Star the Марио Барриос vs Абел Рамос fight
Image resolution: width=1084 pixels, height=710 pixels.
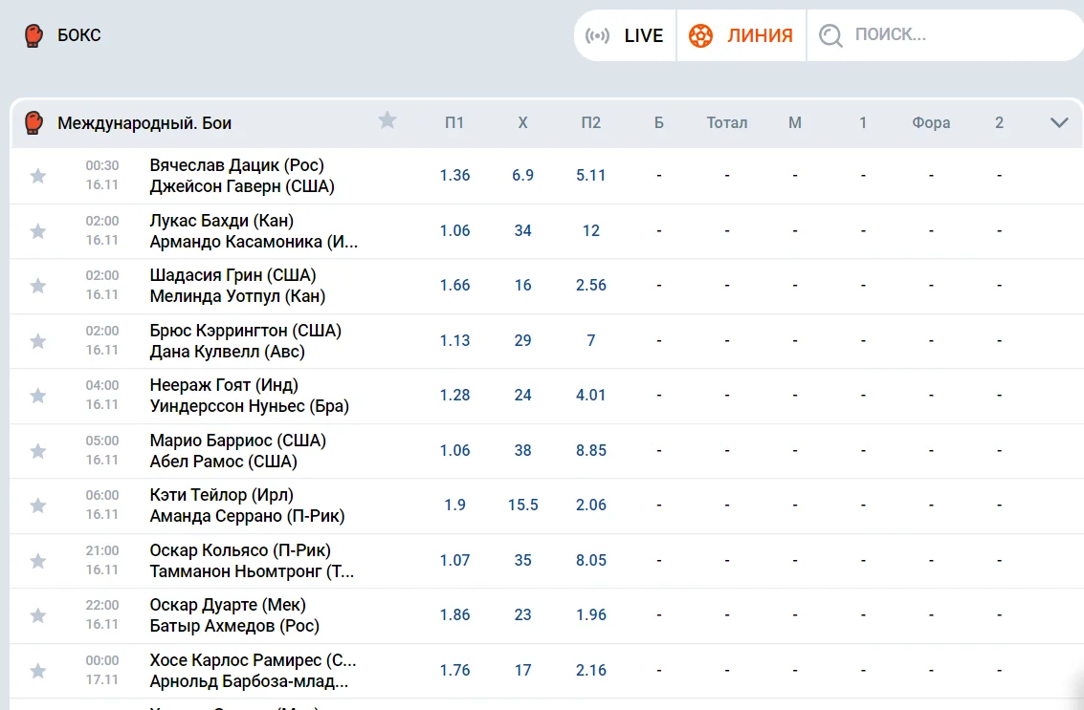[x=38, y=451]
